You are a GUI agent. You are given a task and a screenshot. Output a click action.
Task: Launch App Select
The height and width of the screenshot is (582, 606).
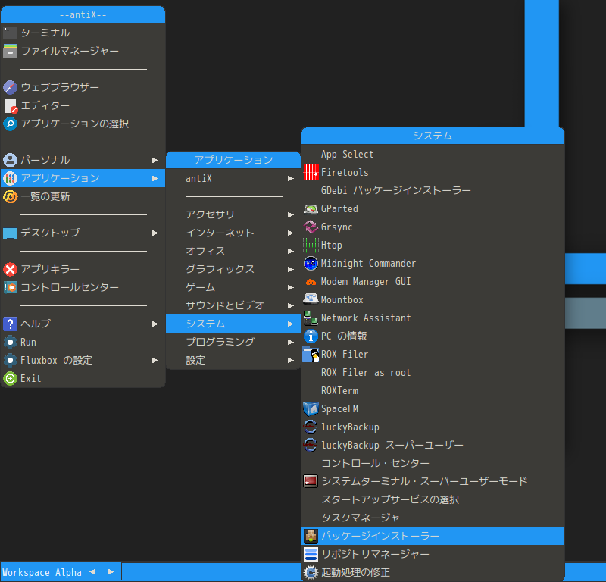pos(433,155)
